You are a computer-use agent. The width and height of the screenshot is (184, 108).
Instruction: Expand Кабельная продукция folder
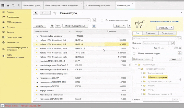coord(142,77)
